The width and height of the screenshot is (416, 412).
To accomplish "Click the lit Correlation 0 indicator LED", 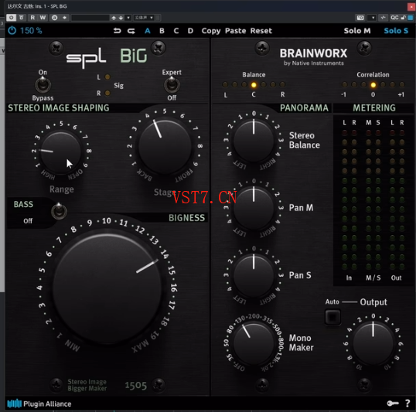I will (373, 84).
